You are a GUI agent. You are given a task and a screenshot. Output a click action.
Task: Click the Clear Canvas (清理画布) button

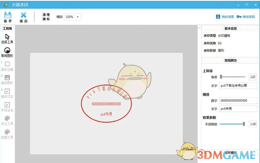[x=46, y=17]
